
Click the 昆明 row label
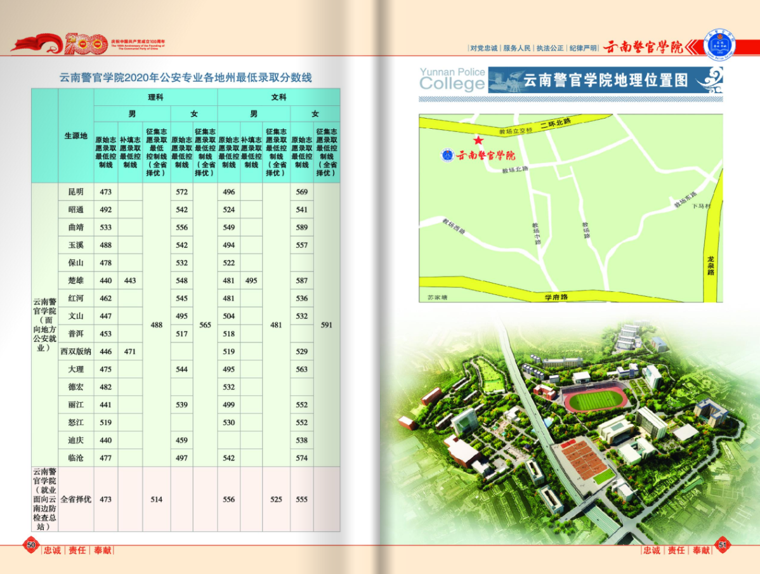click(76, 192)
